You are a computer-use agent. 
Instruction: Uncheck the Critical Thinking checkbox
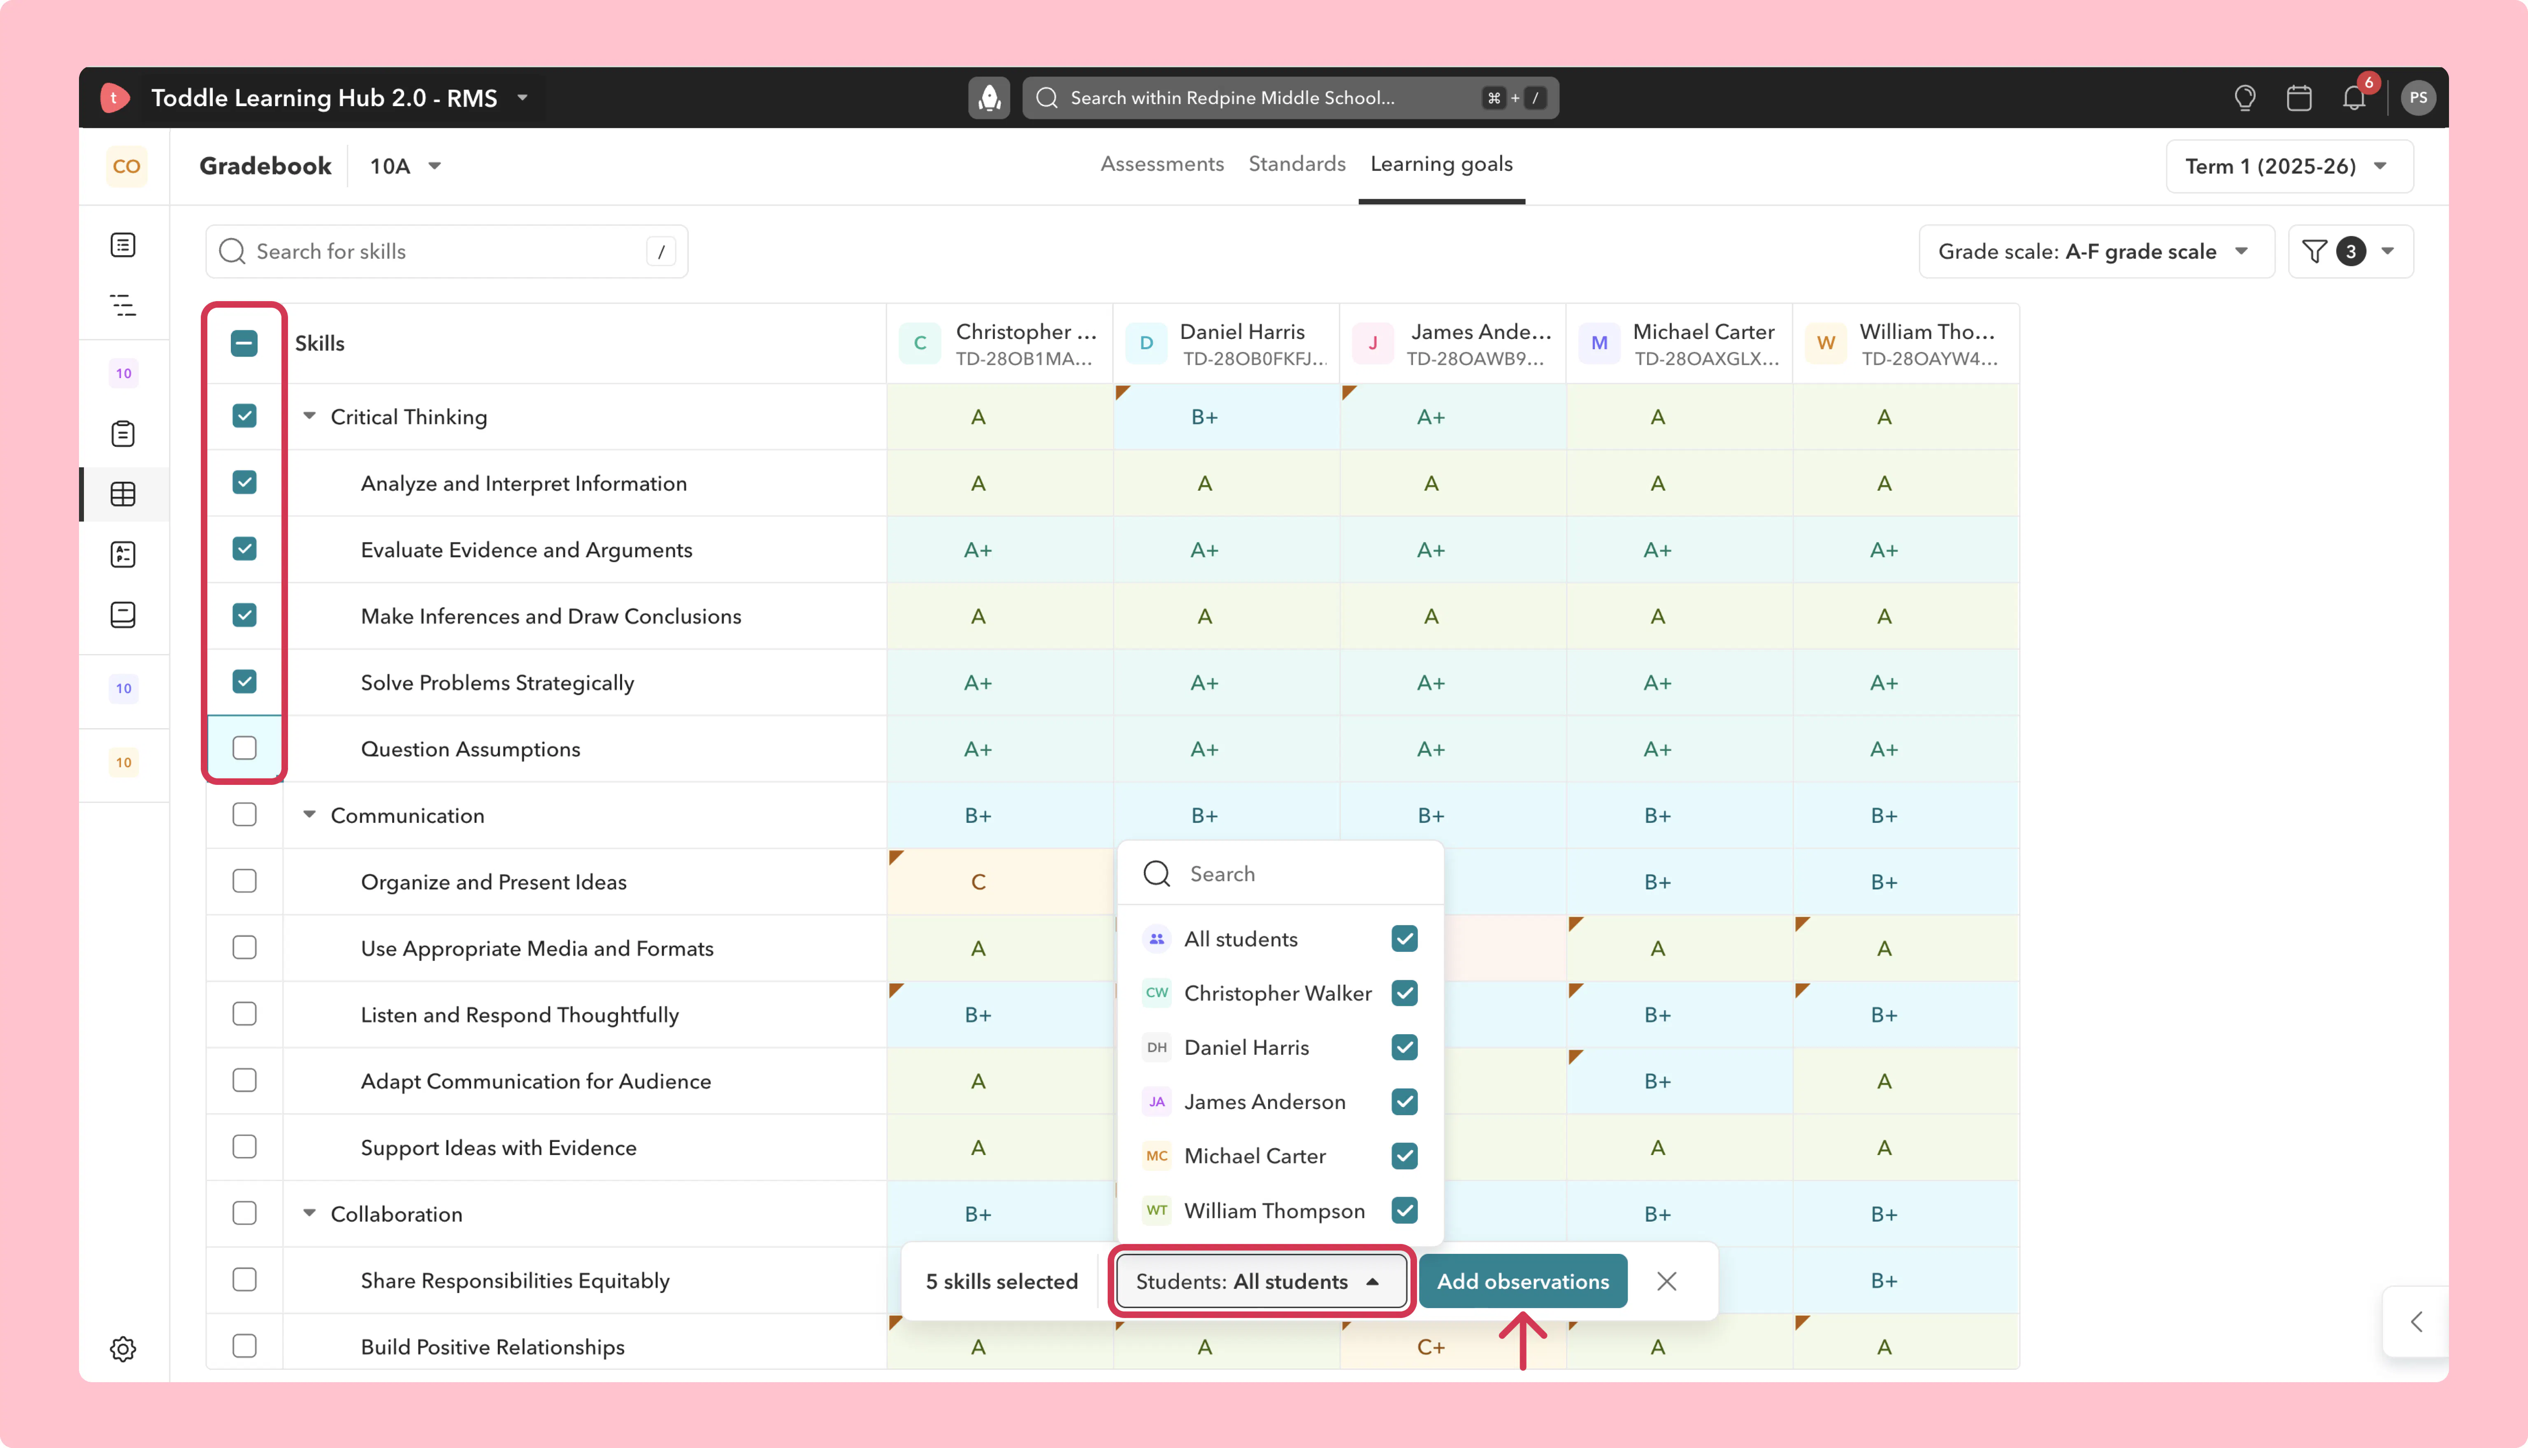point(245,416)
